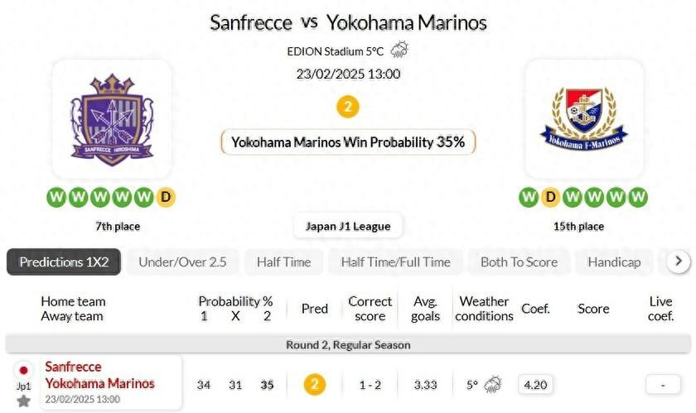Switch to the Under/Over 2.5 tab
Image resolution: width=696 pixels, height=413 pixels.
(182, 262)
